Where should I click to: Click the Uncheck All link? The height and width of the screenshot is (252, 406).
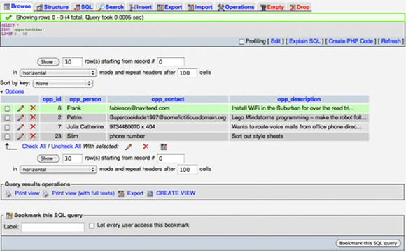pyautogui.click(x=66, y=147)
